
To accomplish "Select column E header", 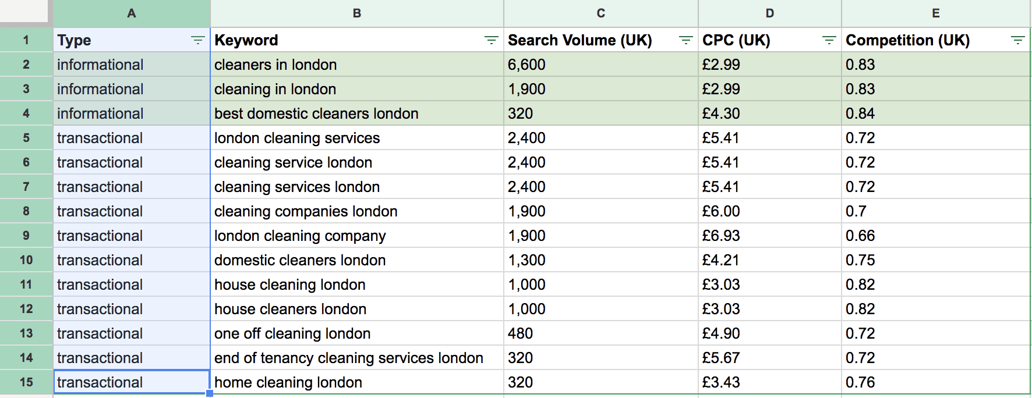I will pos(936,13).
